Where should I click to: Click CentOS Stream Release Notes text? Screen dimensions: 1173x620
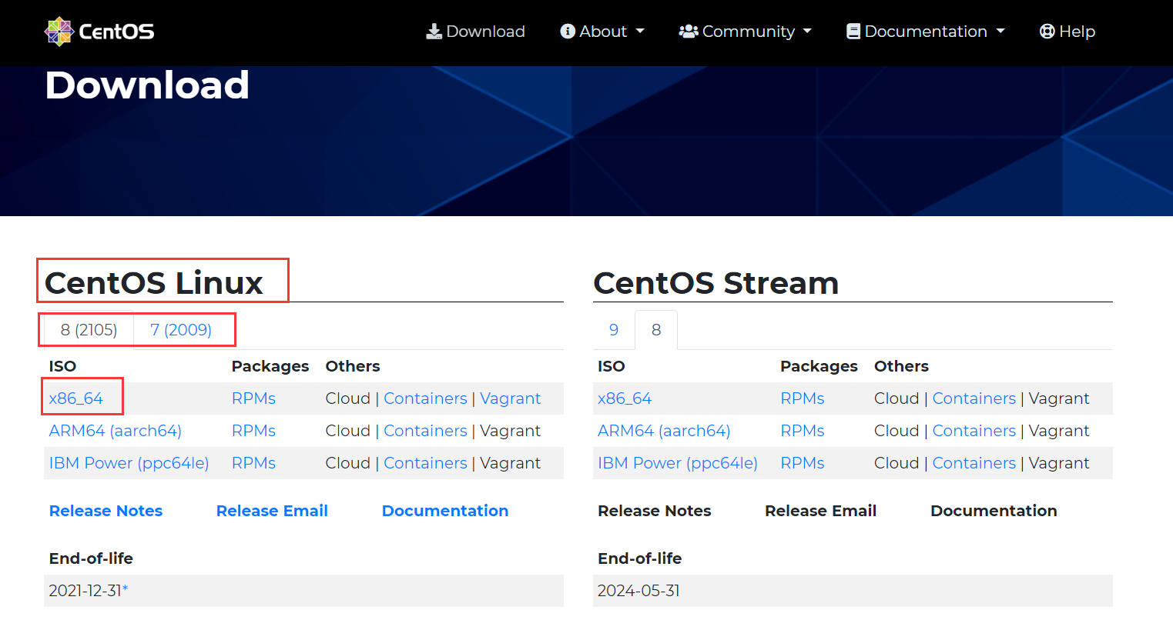(x=655, y=511)
